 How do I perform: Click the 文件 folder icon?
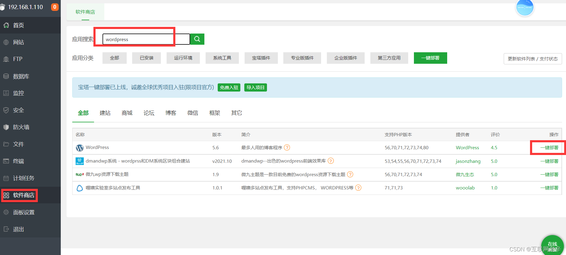click(x=6, y=144)
